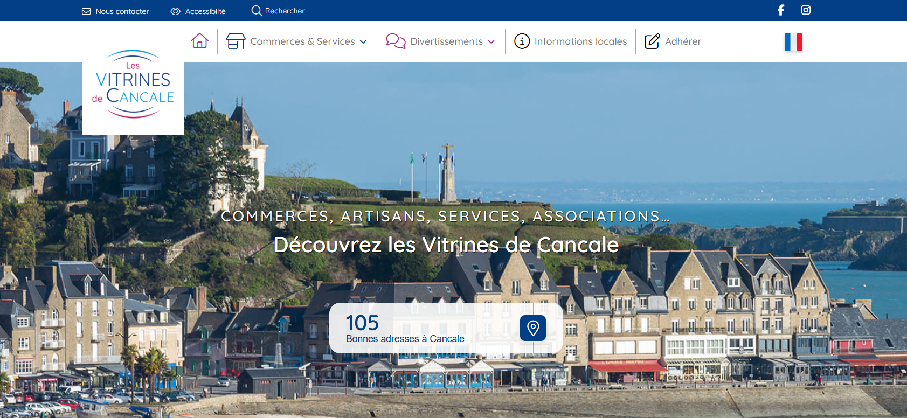Open Informations locales menu item

coord(580,41)
